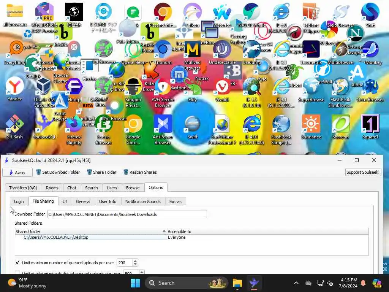This screenshot has width=389, height=292.
Task: Go to the Search tab in Soulseek
Action: 91,188
